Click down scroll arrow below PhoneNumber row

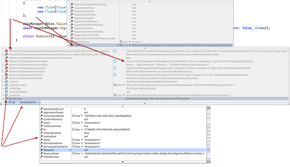point(123,162)
